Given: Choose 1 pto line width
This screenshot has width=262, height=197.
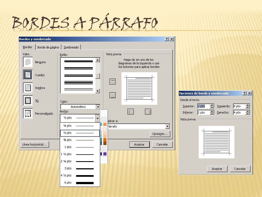Looking at the screenshot, I should click(x=80, y=147).
